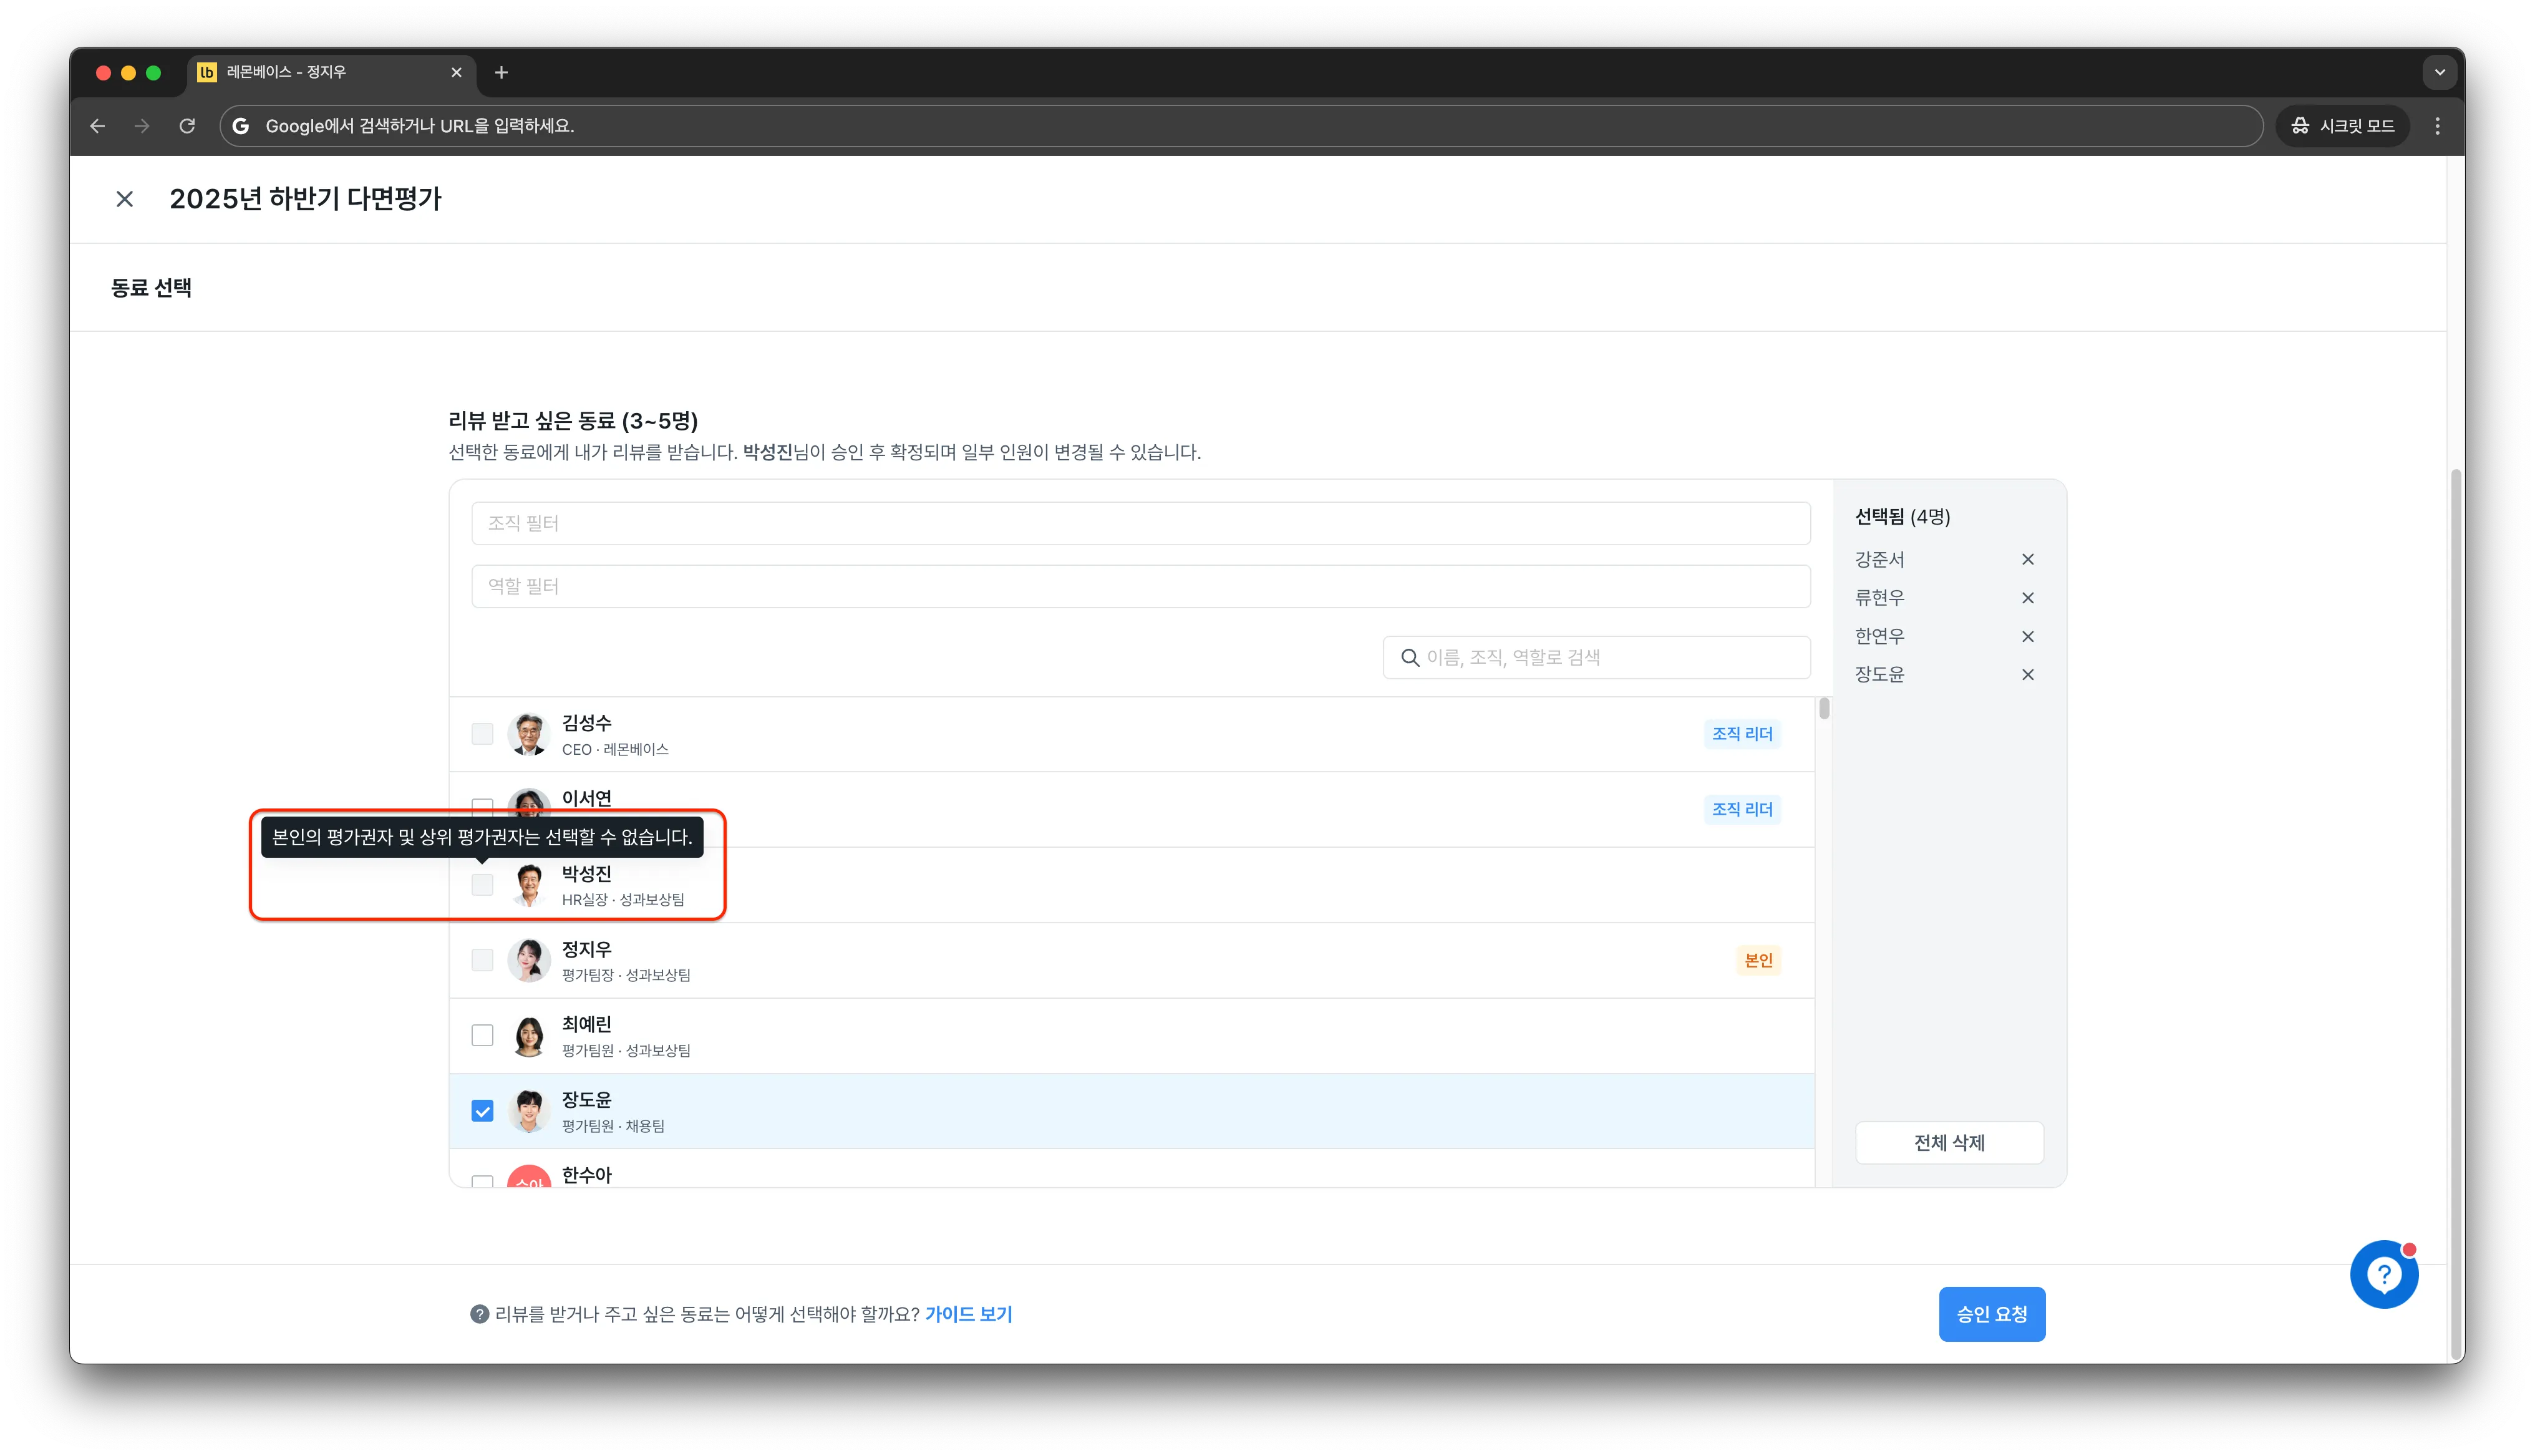The width and height of the screenshot is (2535, 1456).
Task: Toggle checkbox for 김성수
Action: (x=482, y=734)
